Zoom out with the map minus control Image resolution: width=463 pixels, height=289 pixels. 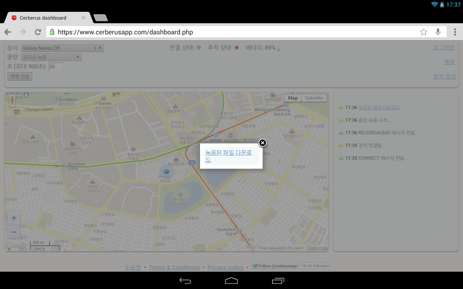[x=14, y=232]
